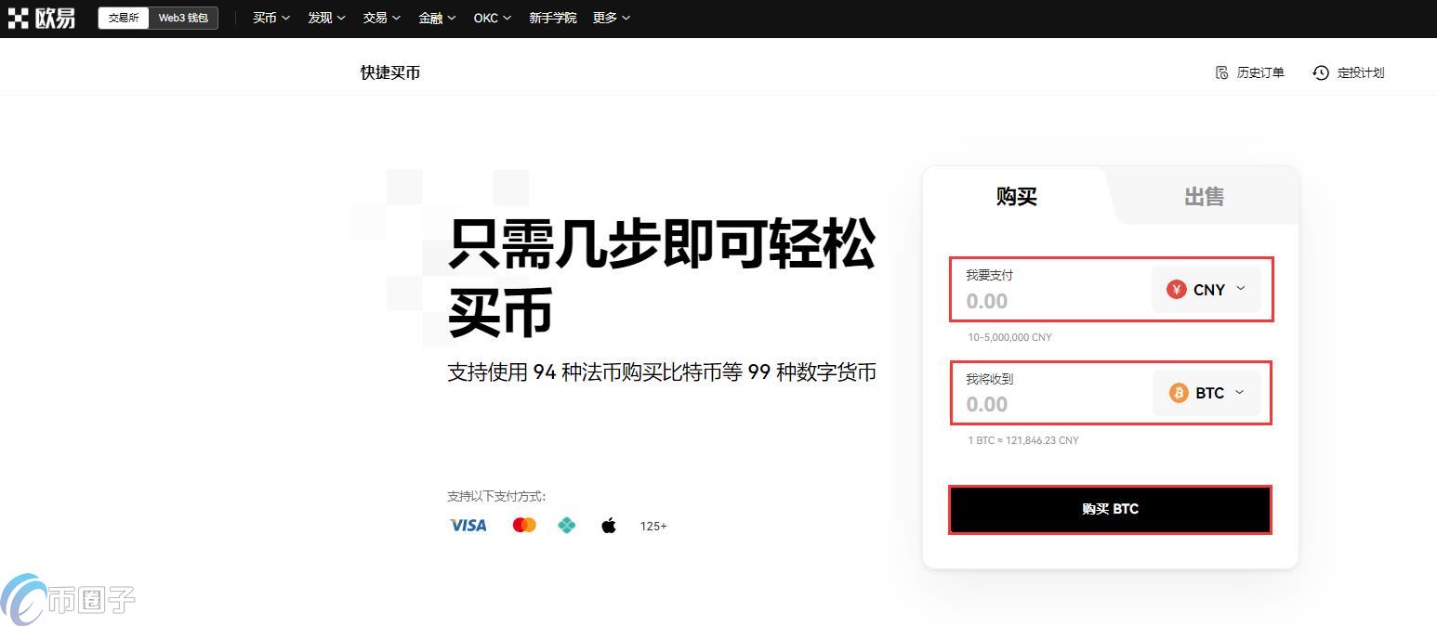Click the 1 BTC ≈ 121,846.23 CNY rate
This screenshot has width=1437, height=626.
tap(1023, 440)
